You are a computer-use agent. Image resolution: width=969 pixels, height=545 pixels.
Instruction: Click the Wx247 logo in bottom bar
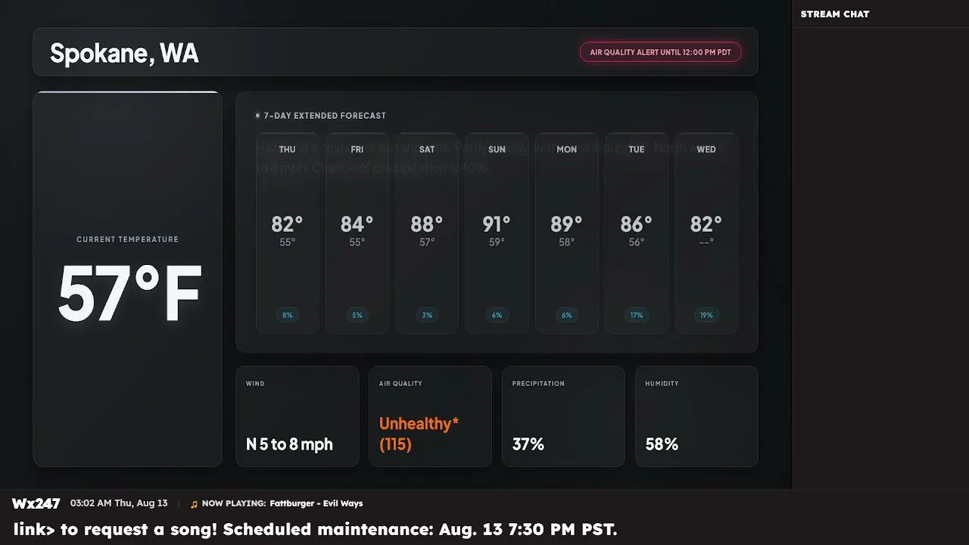coord(36,503)
